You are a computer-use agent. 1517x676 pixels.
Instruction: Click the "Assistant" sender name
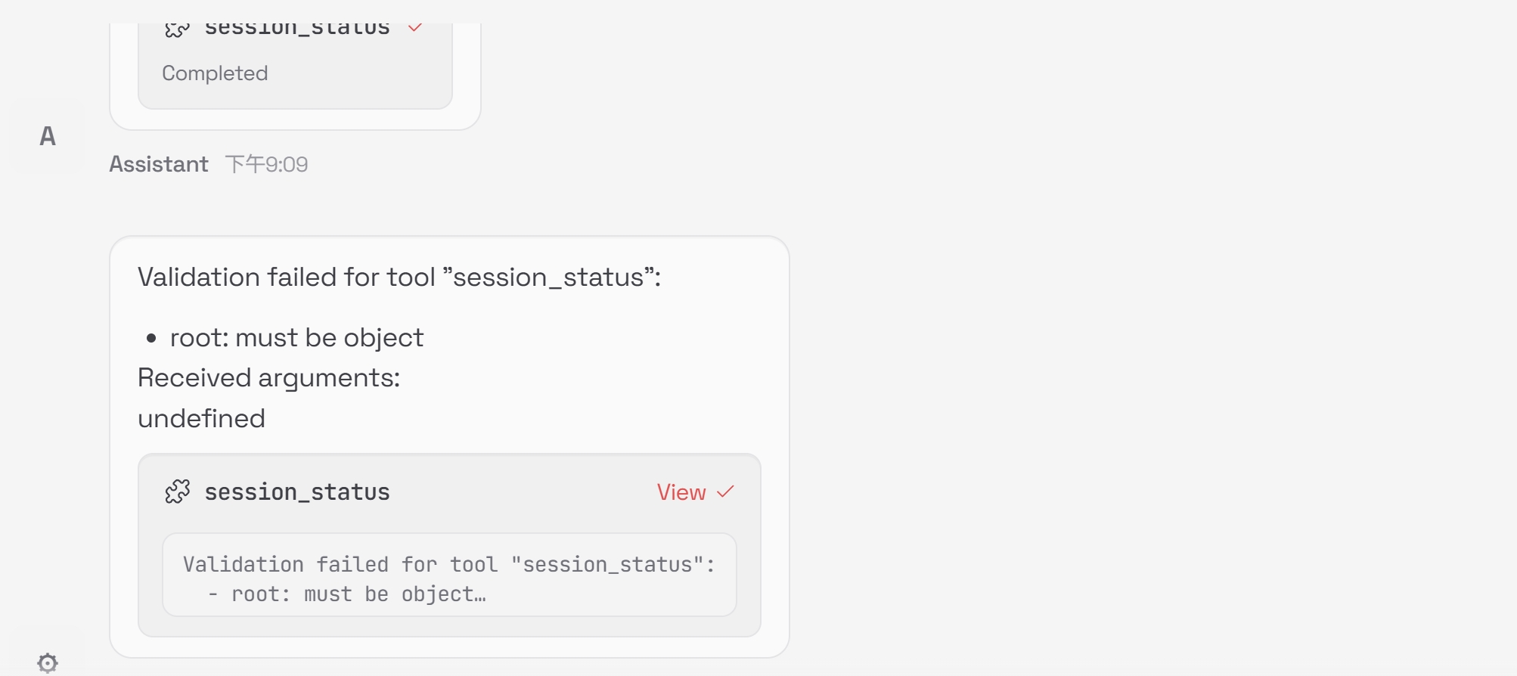click(x=159, y=164)
